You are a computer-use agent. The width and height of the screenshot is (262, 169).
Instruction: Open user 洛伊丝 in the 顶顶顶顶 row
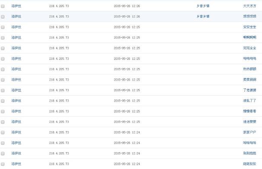pos(16,16)
